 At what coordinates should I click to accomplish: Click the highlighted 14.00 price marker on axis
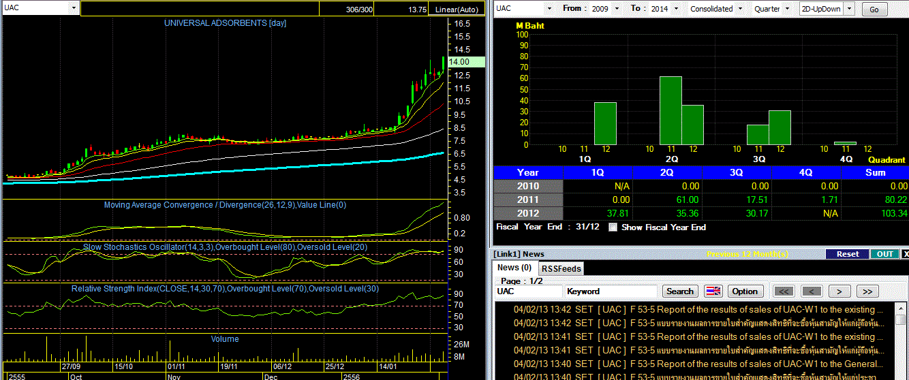click(x=466, y=62)
